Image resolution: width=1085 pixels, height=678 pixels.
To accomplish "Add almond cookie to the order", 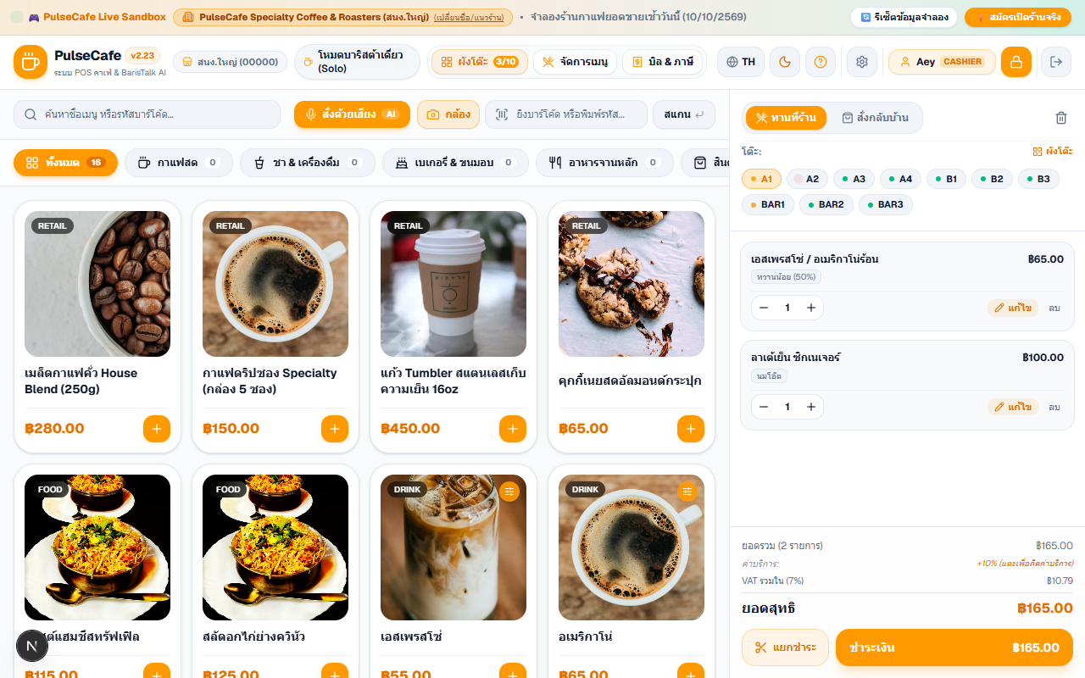I will tap(691, 429).
